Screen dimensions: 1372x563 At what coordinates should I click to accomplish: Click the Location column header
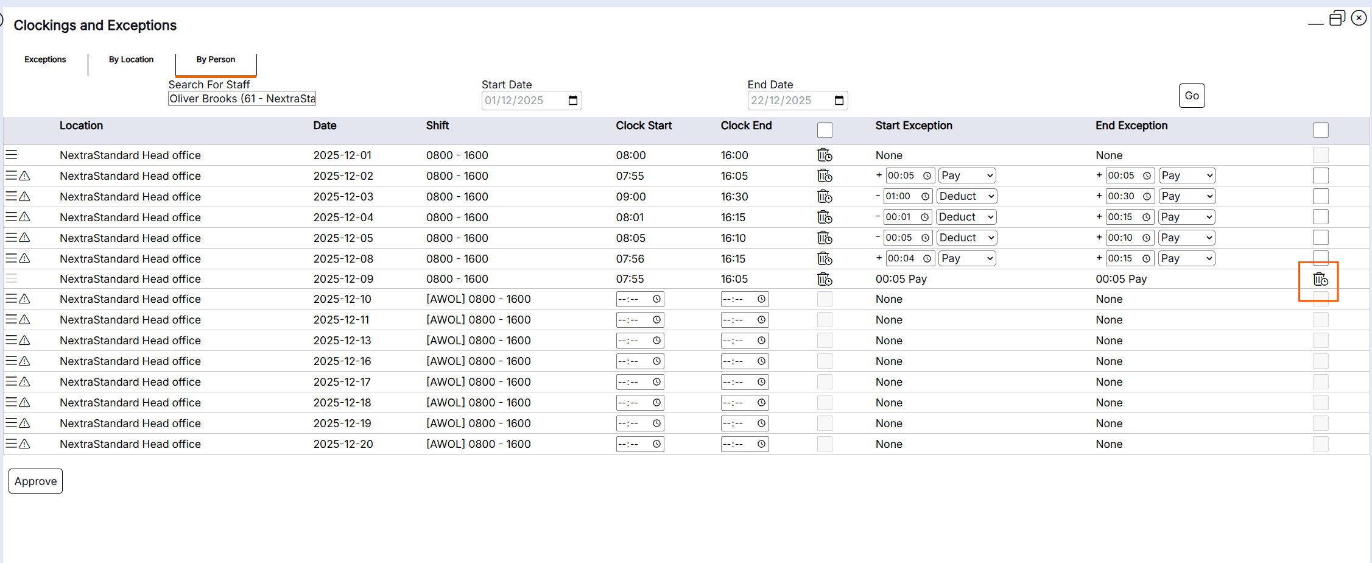(81, 126)
